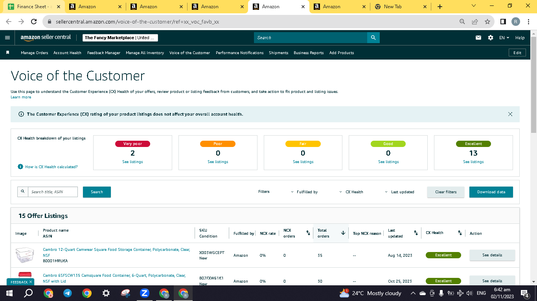Open Account Health in the navigation bar
537x301 pixels.
(67, 53)
